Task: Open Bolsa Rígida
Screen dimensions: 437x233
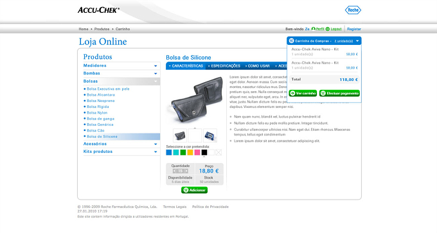Action: (98, 107)
